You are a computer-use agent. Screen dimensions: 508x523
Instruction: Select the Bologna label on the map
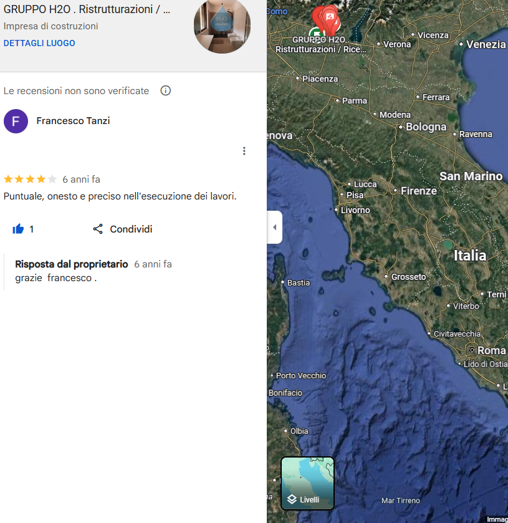(426, 127)
